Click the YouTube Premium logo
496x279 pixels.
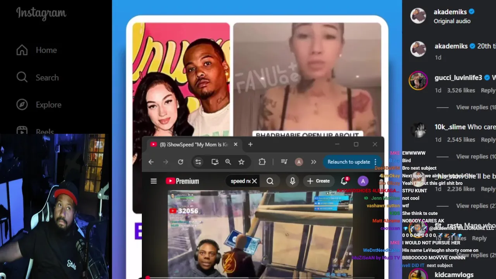[182, 181]
